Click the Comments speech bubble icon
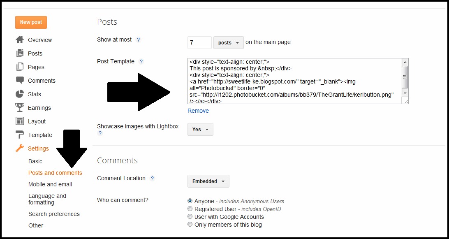This screenshot has width=449, height=239. [x=20, y=80]
